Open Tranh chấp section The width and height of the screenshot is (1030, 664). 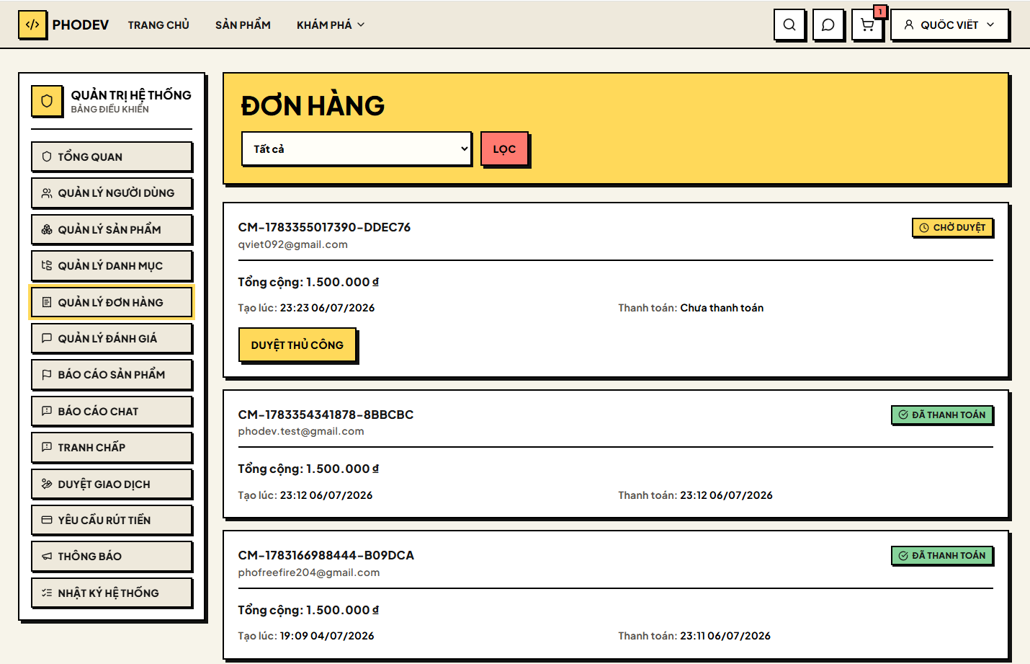(112, 447)
